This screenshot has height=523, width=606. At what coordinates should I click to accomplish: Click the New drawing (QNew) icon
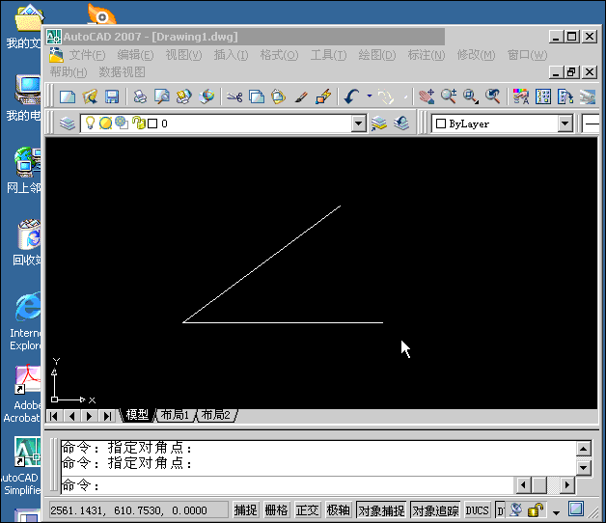pyautogui.click(x=68, y=96)
